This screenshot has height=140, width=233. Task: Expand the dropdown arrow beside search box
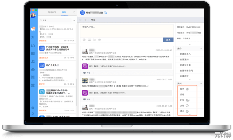pos(74,20)
